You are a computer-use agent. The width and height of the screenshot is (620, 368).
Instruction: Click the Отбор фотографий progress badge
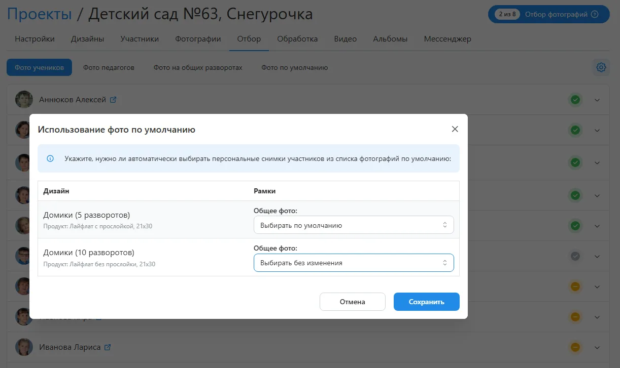[x=549, y=14]
